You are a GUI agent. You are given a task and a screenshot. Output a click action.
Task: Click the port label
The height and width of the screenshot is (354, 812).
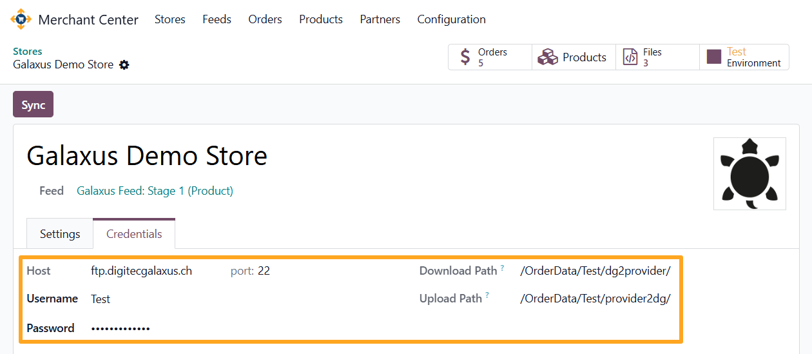point(242,271)
